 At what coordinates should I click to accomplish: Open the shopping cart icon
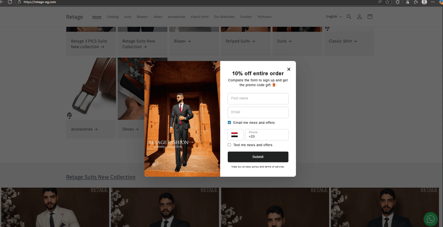tap(370, 17)
